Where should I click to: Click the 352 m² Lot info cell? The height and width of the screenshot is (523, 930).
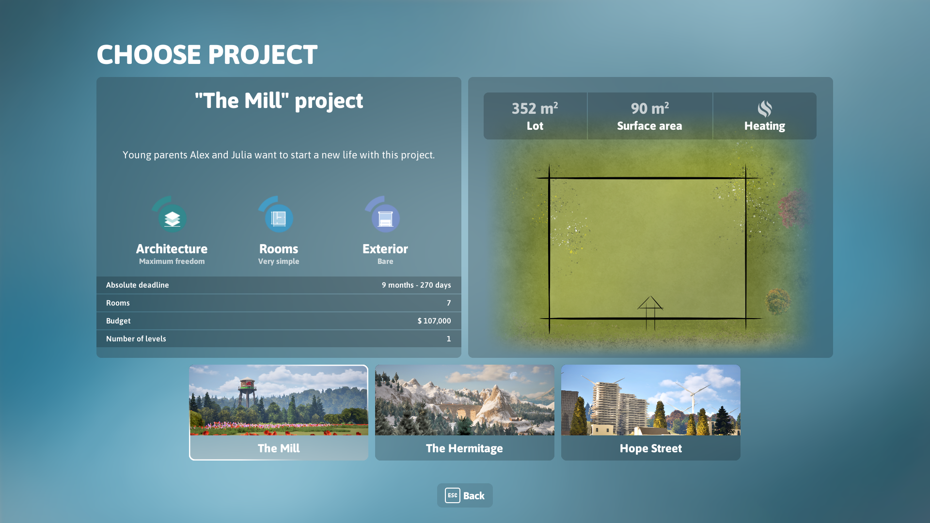point(535,116)
